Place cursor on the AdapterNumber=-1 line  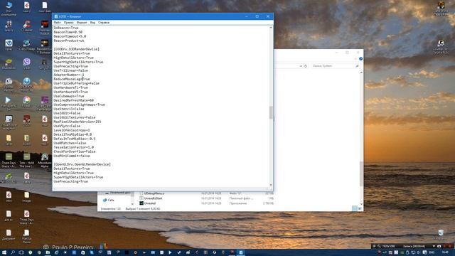(69, 75)
